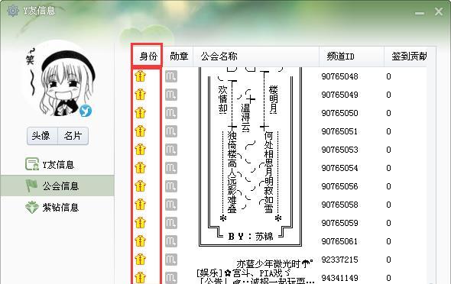Click the identity shirt icon in row 90765058
The image size is (451, 284).
(140, 205)
